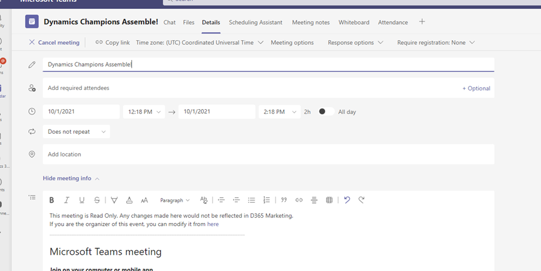Apply italic formatting

(x=67, y=200)
